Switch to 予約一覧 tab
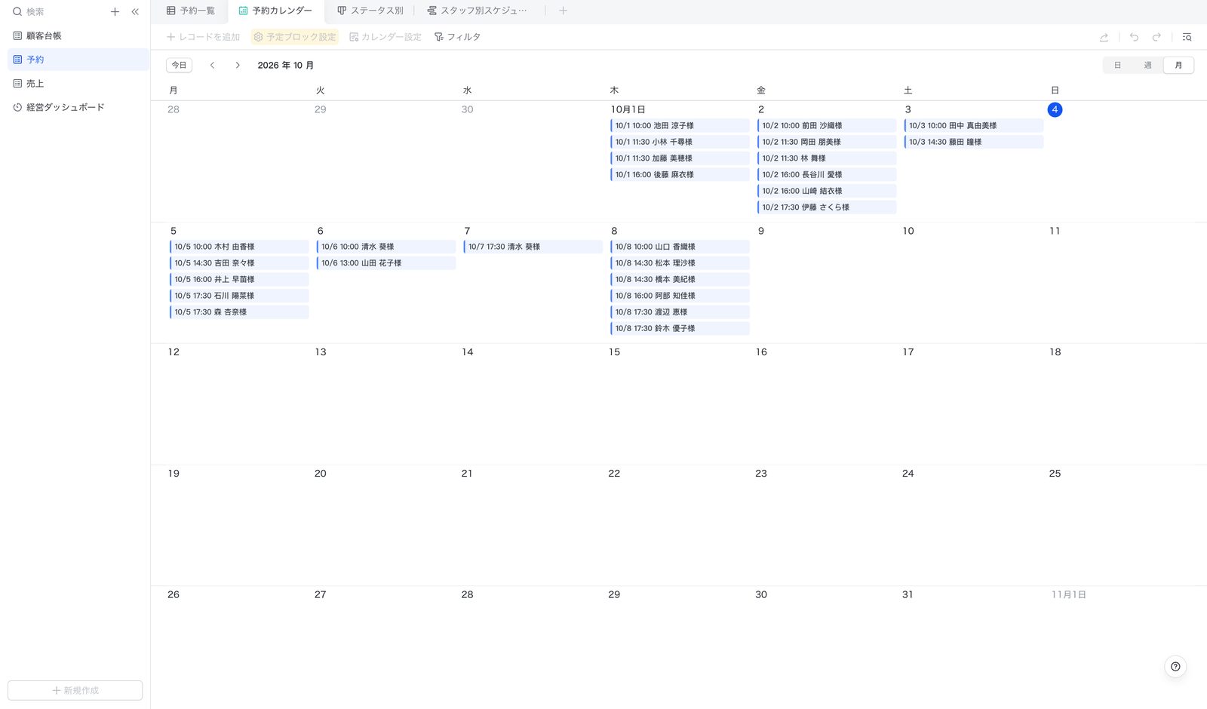The height and width of the screenshot is (709, 1207). (x=190, y=11)
